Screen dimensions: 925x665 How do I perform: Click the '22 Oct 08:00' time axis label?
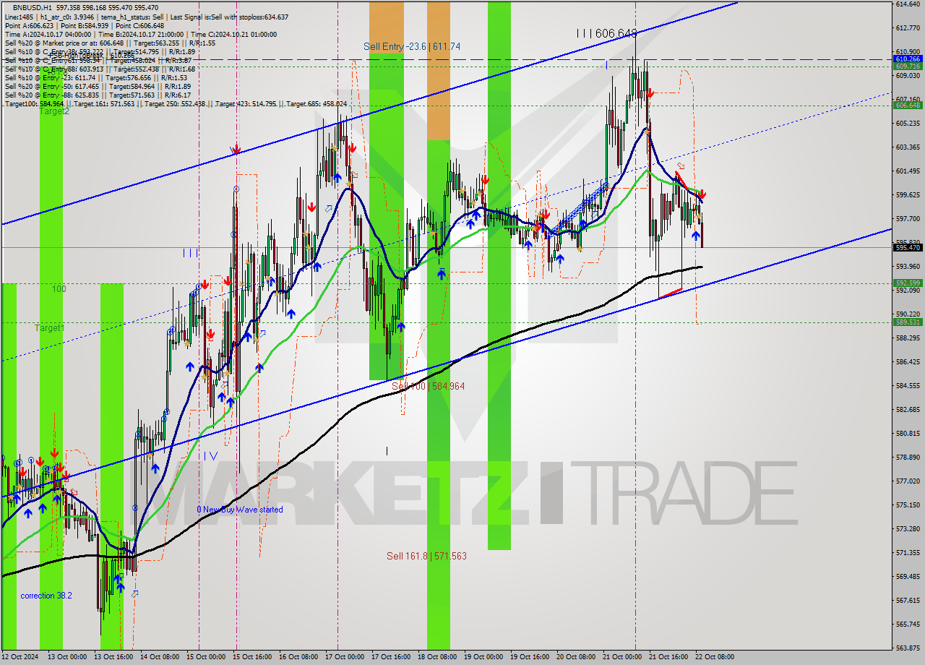(x=715, y=657)
